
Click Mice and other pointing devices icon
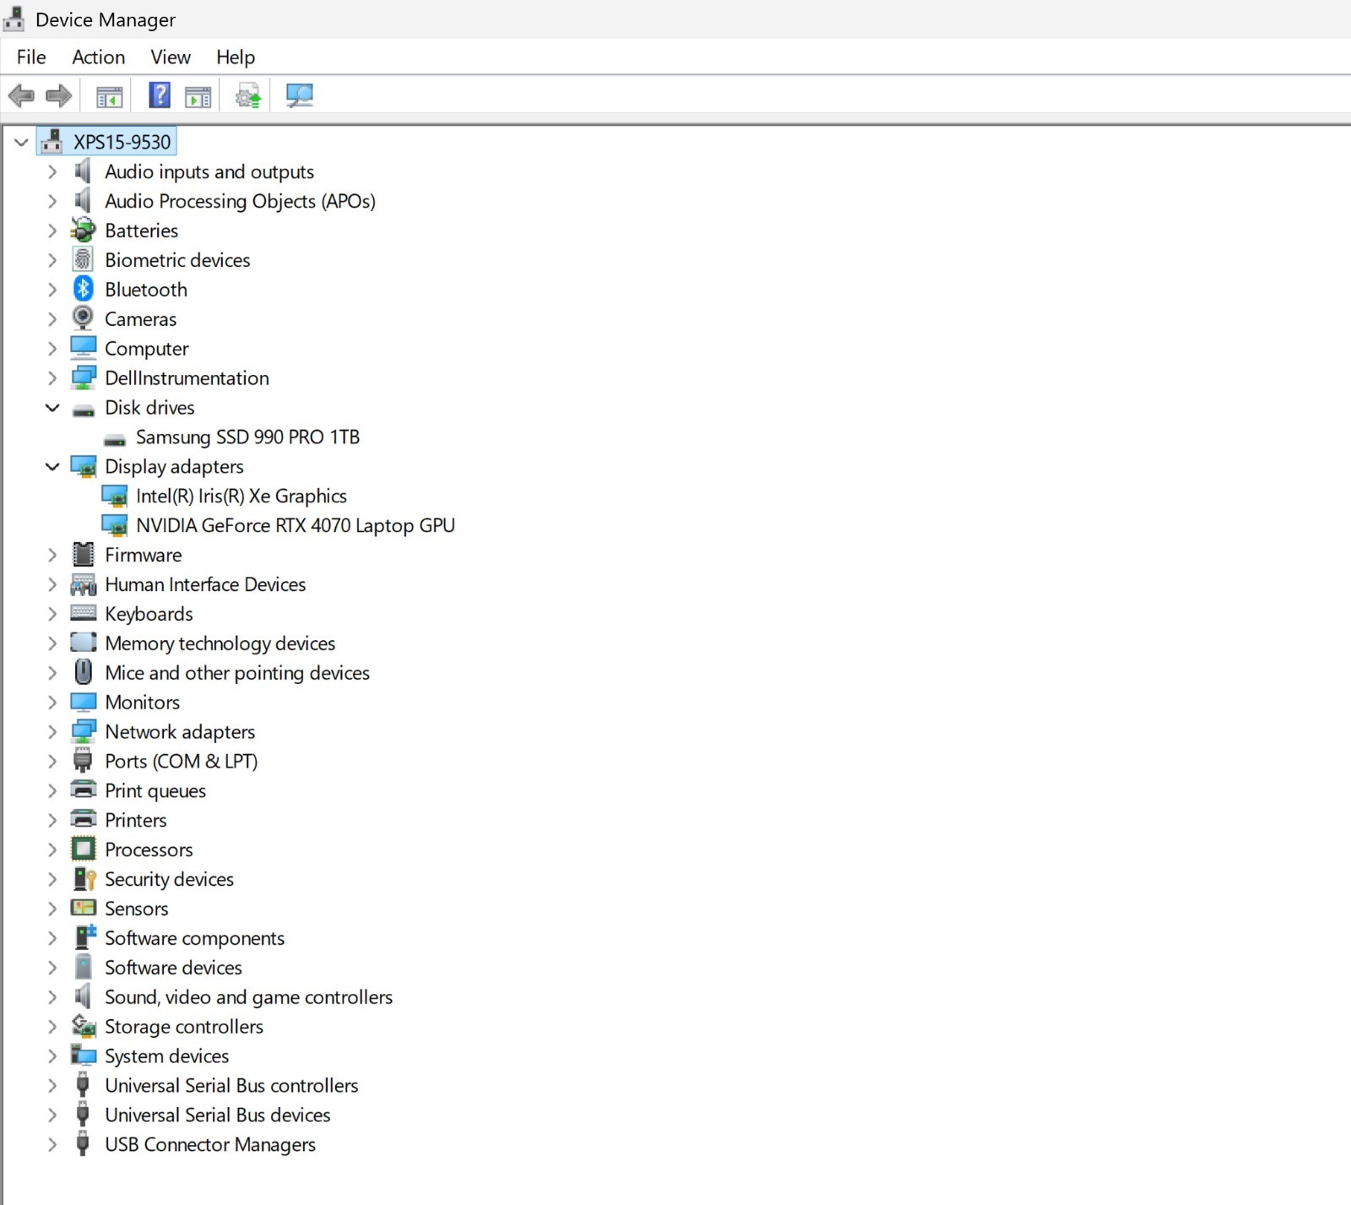point(83,672)
